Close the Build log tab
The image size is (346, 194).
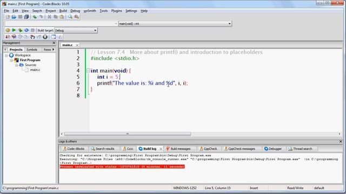coord(161,149)
